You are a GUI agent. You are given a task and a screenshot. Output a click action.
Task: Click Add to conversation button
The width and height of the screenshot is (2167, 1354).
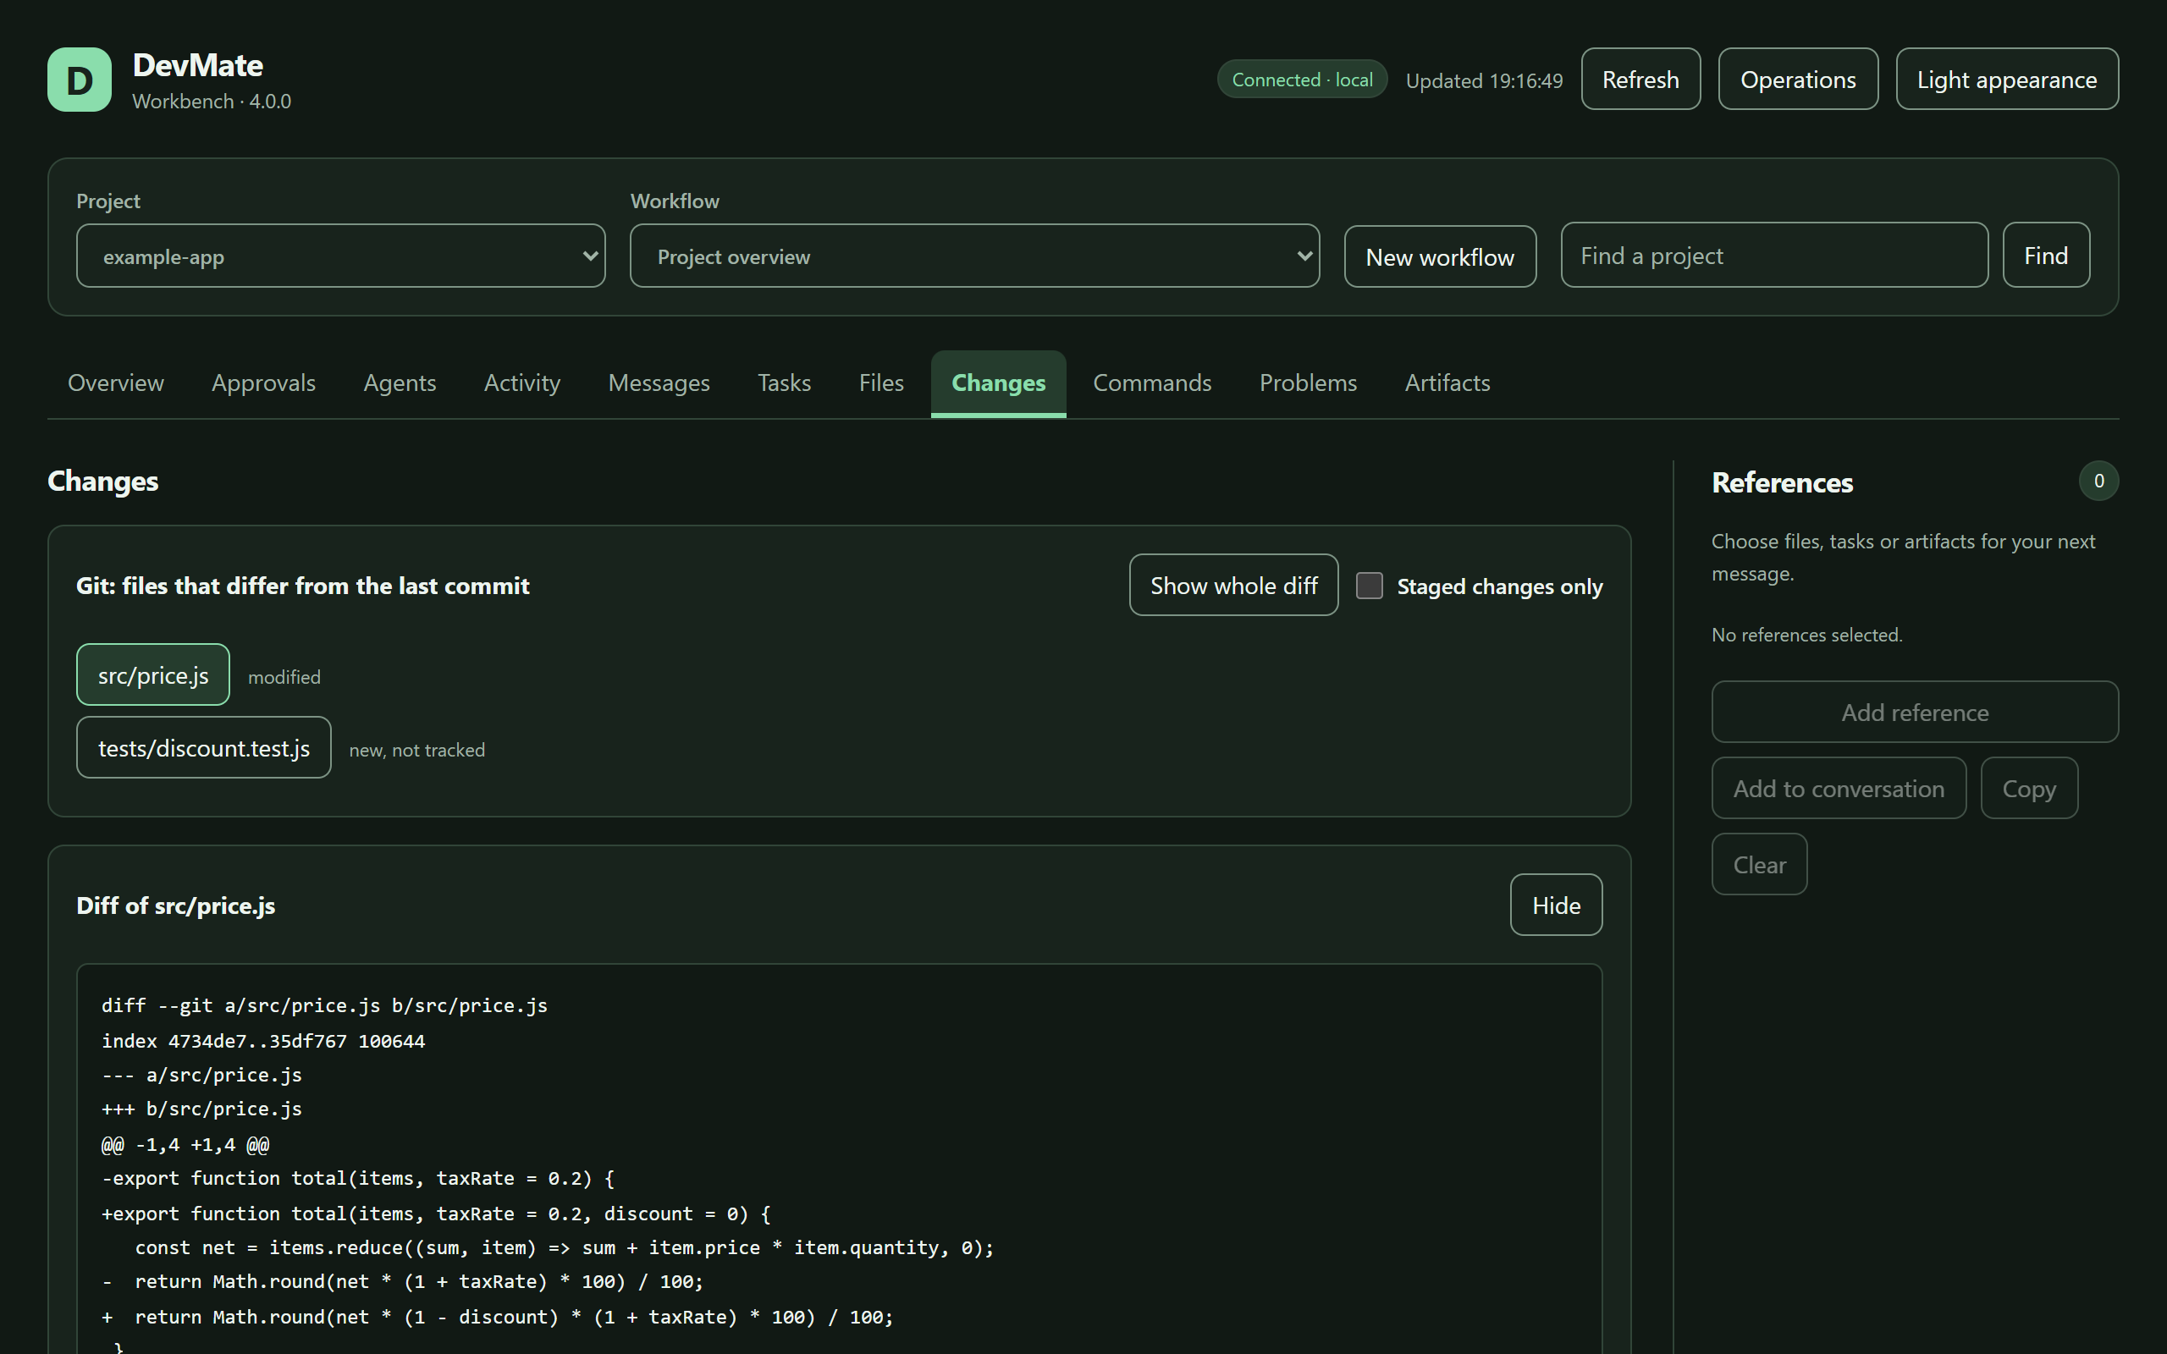tap(1839, 788)
